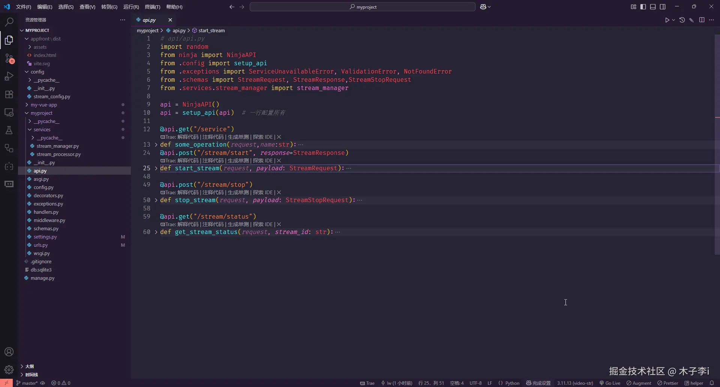The height and width of the screenshot is (387, 720).
Task: Open editor More Actions menu
Action: (711, 20)
